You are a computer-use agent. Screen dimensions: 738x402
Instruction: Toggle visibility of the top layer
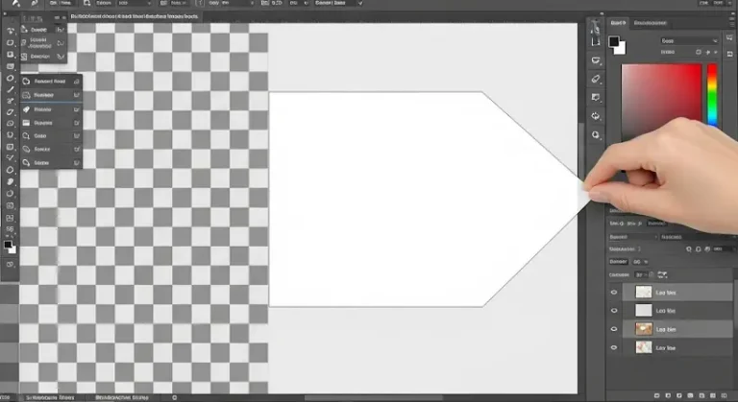coord(614,292)
